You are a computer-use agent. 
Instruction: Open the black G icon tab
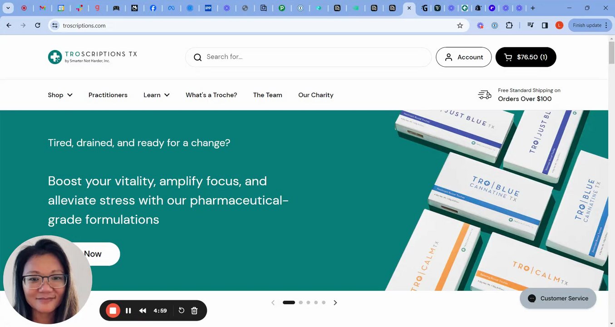[x=424, y=8]
